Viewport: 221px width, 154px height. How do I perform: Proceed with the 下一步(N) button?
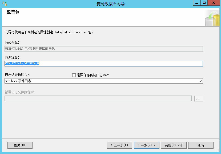(x=146, y=145)
